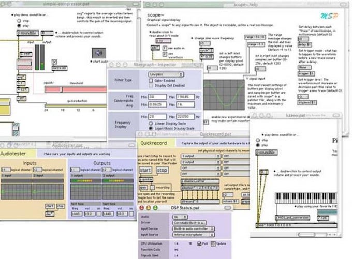Click the Frequency Display Max field showing 22050
Viewport: 352px width, 259px height.
click(x=185, y=117)
